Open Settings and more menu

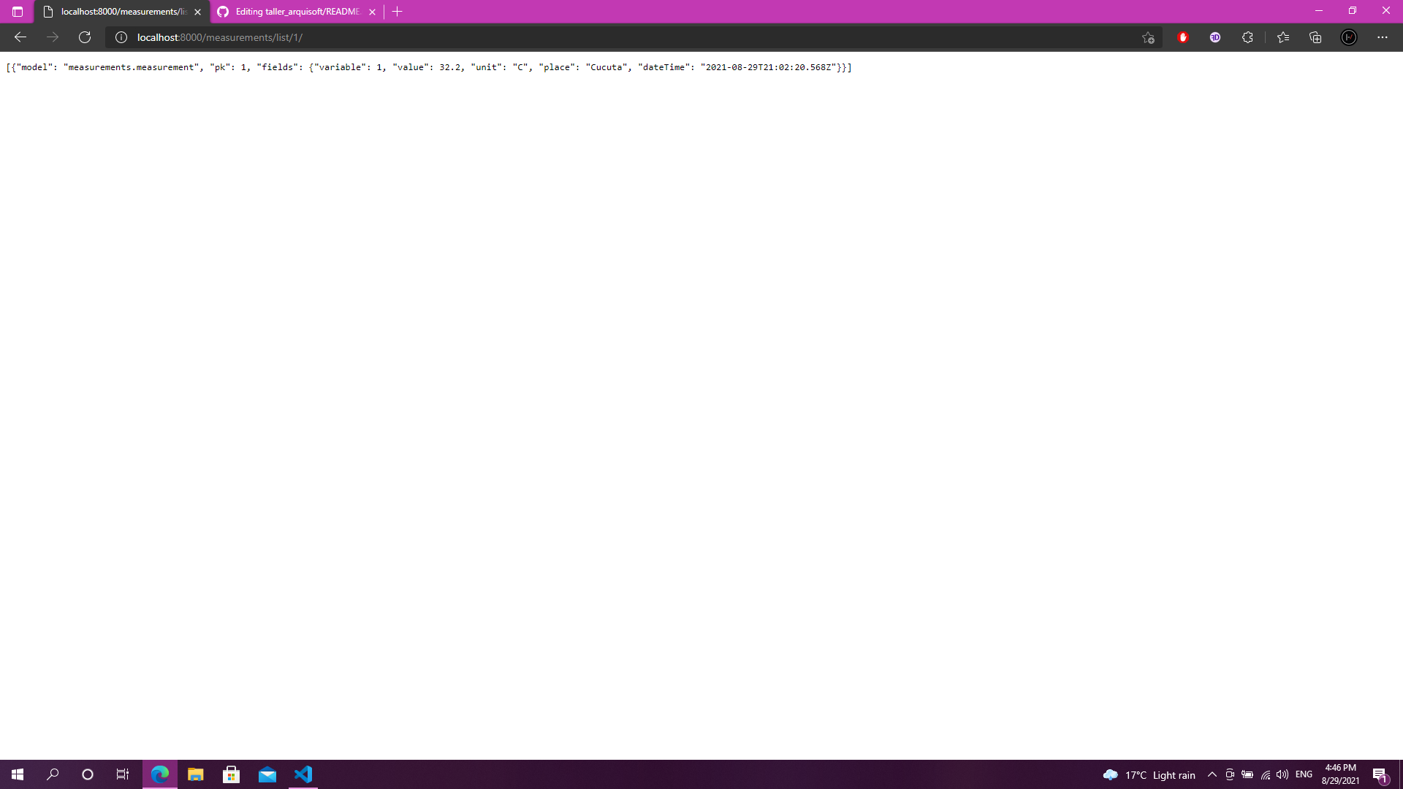(x=1383, y=37)
